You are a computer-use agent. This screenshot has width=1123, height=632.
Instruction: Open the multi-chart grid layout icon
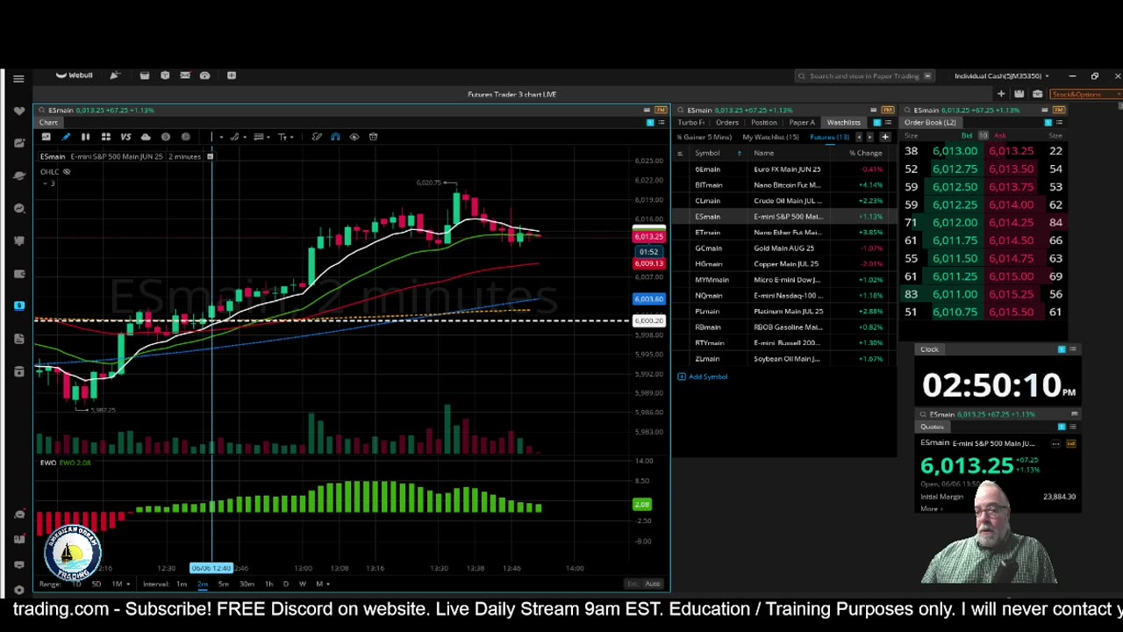[x=105, y=137]
